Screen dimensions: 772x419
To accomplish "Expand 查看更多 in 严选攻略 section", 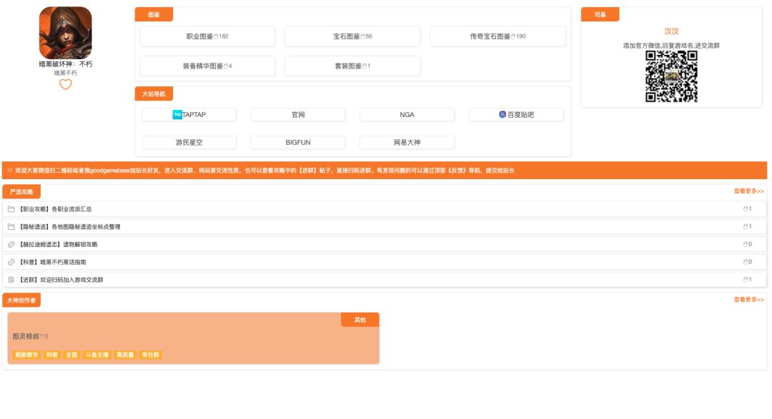I will click(748, 191).
